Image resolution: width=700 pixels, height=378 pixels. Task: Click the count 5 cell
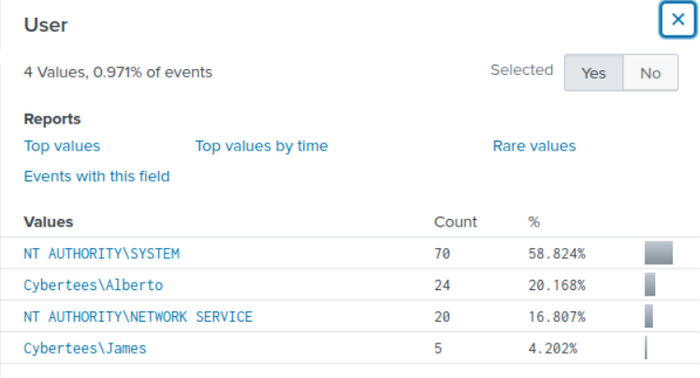(438, 348)
